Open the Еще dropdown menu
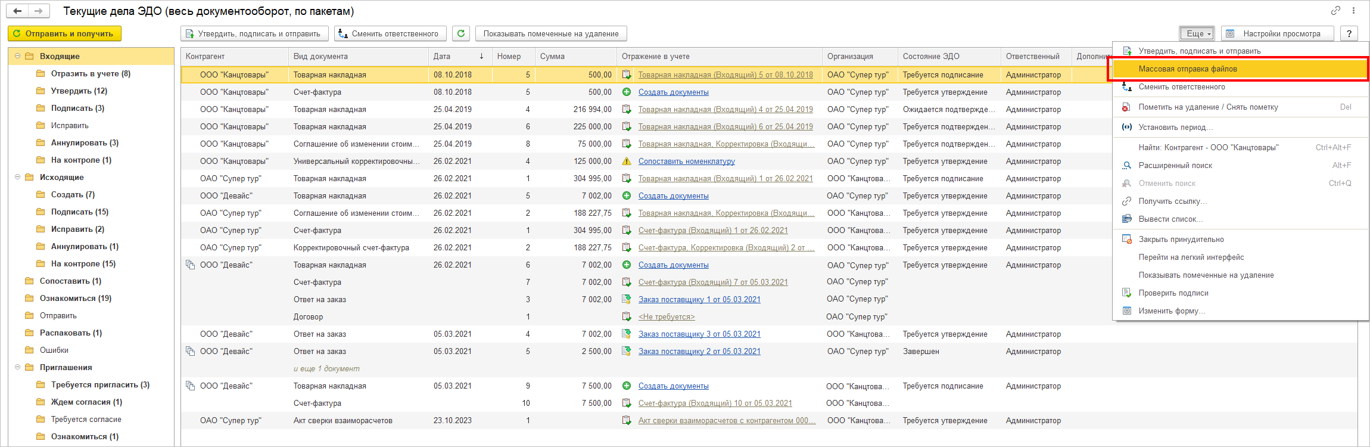This screenshot has height=447, width=1370. click(1196, 34)
